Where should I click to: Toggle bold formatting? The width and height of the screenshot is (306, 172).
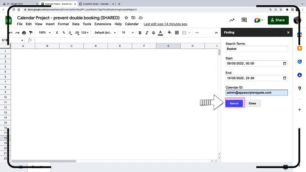coord(140,33)
